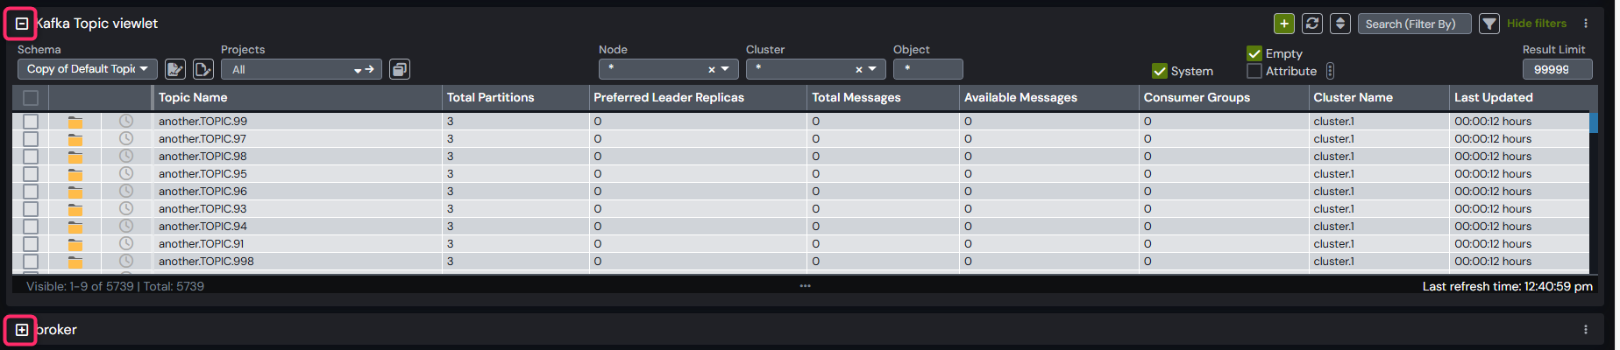The width and height of the screenshot is (1620, 350).
Task: Click folder icon of another.TOPIC.96 row
Action: coord(75,192)
